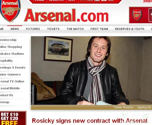Image resolution: width=152 pixels, height=125 pixels.
Task: Select the fourth language flag with red circle
Action: (104, 1)
